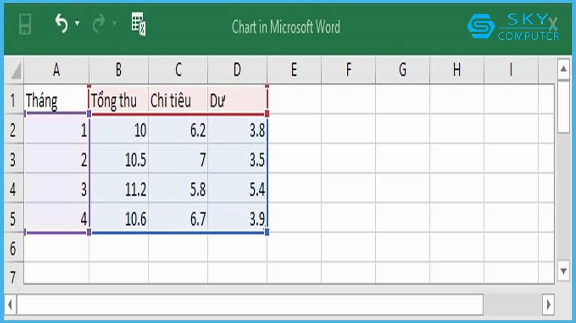Click the "Chi tiêu" header cell
The width and height of the screenshot is (576, 323).
(x=178, y=101)
